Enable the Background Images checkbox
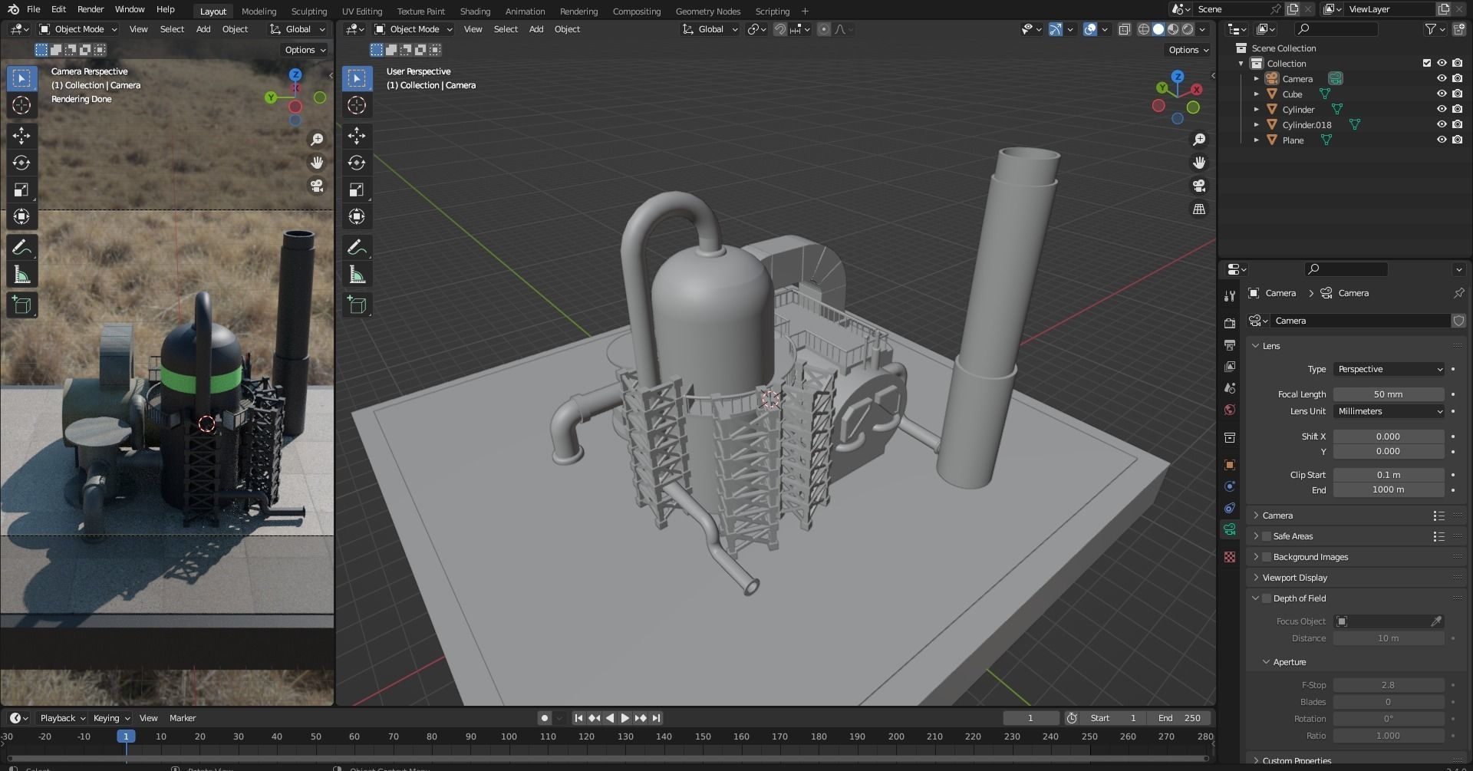The height and width of the screenshot is (771, 1473). tap(1267, 557)
